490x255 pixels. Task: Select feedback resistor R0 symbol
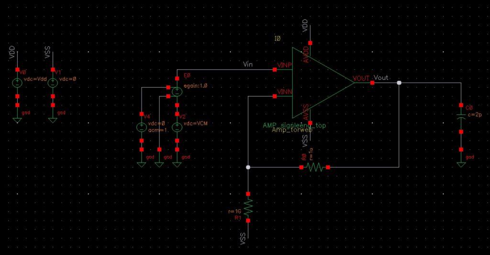pos(315,167)
